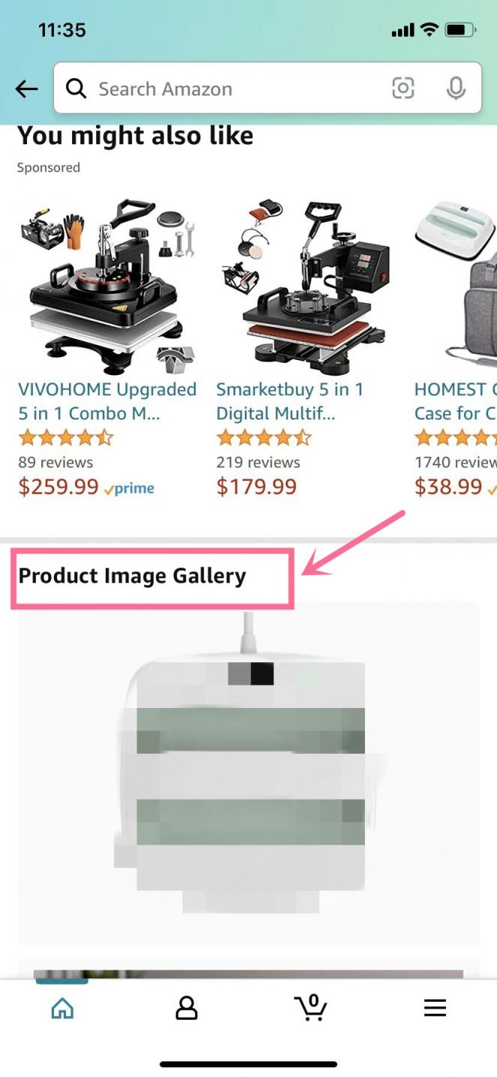The width and height of the screenshot is (497, 1077).
Task: Open HOMEST case product link
Action: point(455,401)
